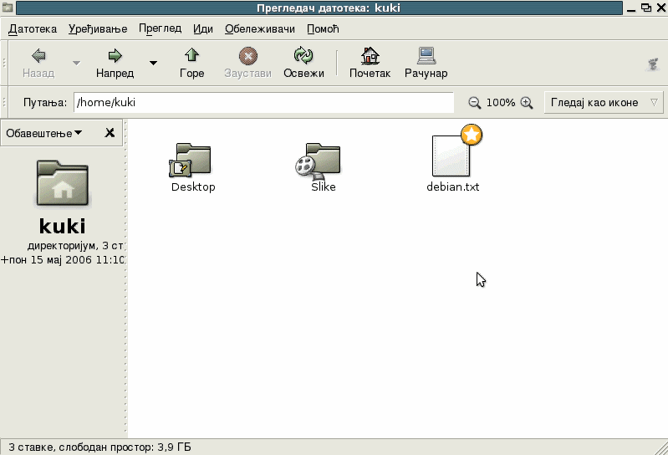Go forward with the Напред arrow
This screenshot has height=455, width=668.
(115, 63)
